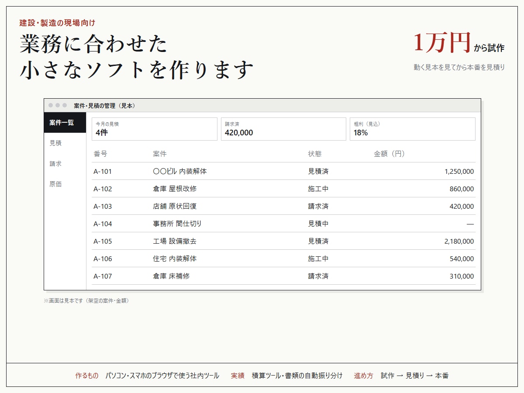Click the 420,000 amount in A-103 row

462,206
